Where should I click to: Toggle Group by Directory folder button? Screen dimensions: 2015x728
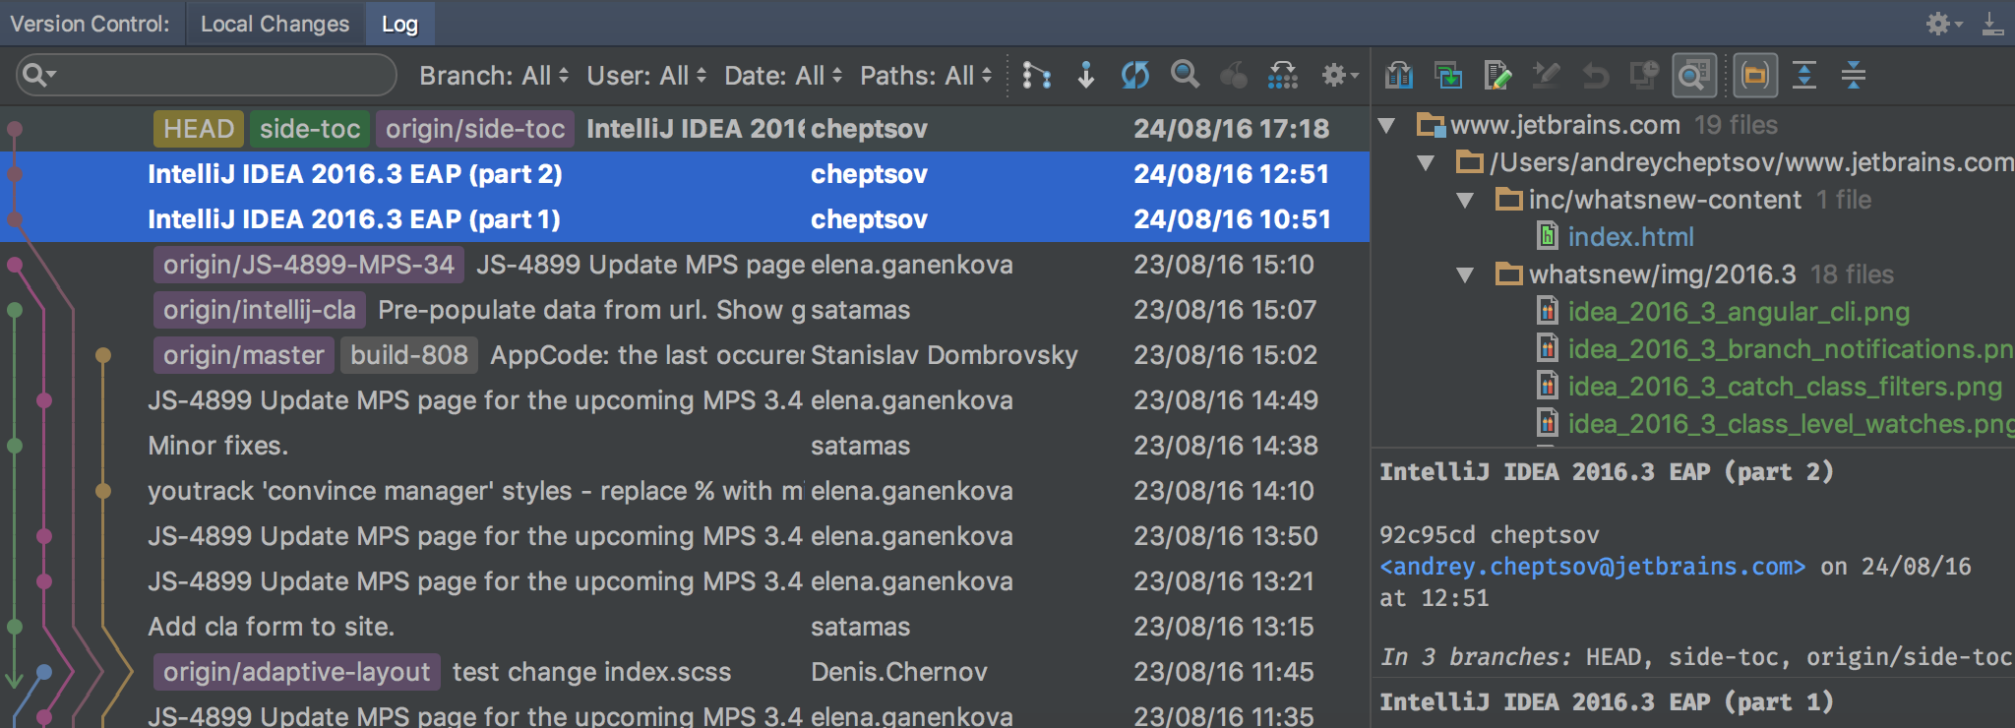pyautogui.click(x=1755, y=76)
